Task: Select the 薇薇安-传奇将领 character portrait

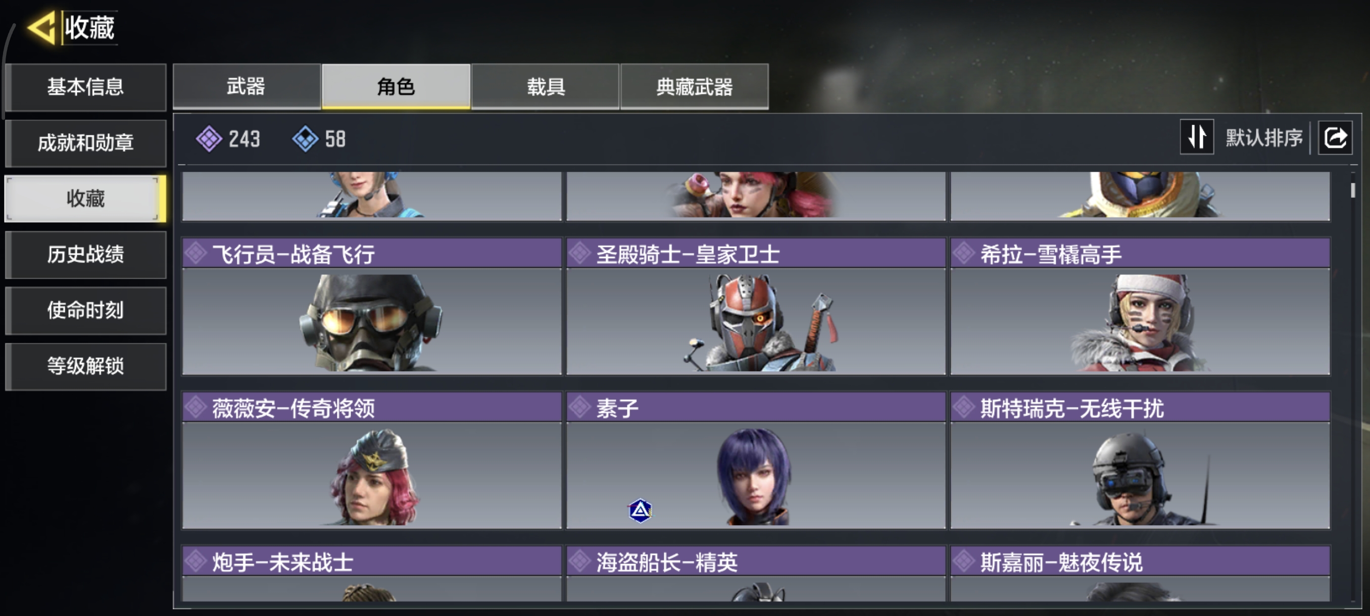Action: [x=372, y=475]
